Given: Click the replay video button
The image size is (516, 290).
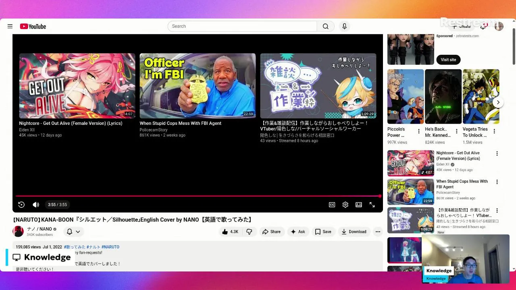Looking at the screenshot, I should click(21, 205).
